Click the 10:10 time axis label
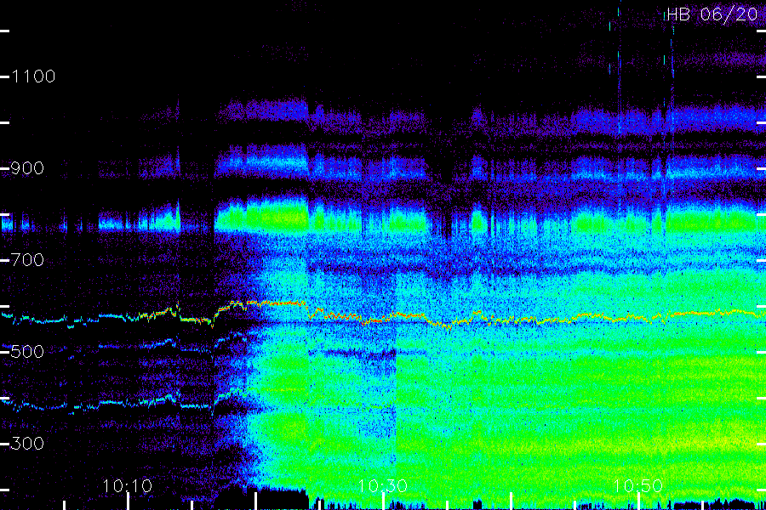The image size is (766, 510). [128, 485]
